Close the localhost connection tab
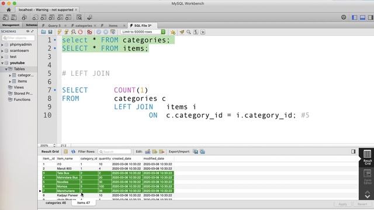The height and width of the screenshot is (210, 374). point(76,10)
